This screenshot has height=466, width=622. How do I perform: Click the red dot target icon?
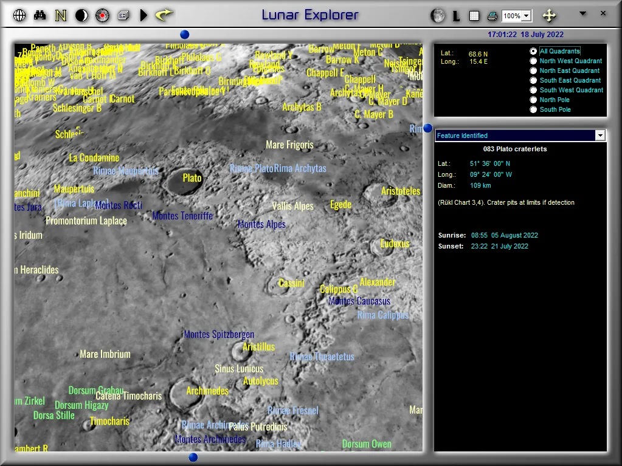(102, 15)
